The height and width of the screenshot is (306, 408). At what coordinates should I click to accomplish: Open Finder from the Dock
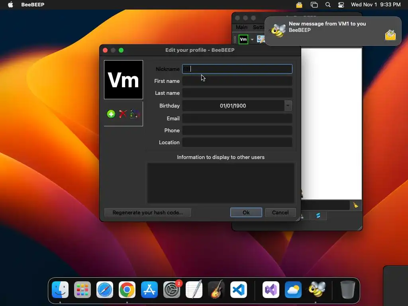click(x=60, y=290)
